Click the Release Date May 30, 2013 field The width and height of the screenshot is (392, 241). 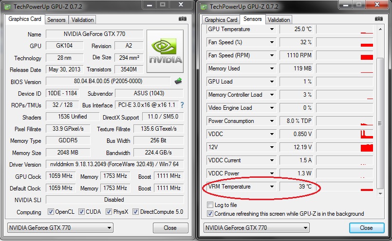[x=64, y=69]
